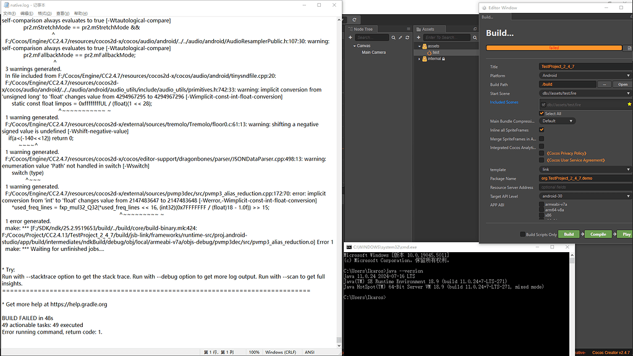Click the popout icon in Assets panel header
The width and height of the screenshot is (633, 356).
click(475, 29)
